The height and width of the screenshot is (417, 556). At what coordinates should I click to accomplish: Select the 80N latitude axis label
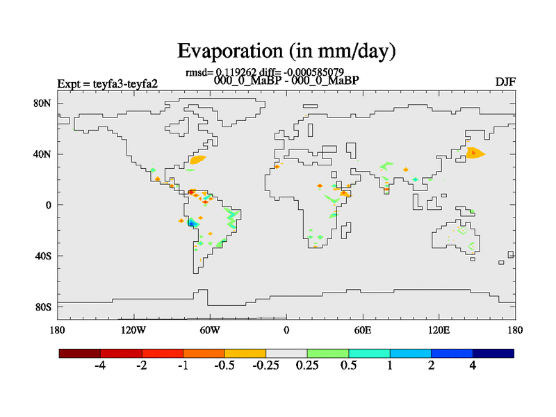tap(42, 104)
